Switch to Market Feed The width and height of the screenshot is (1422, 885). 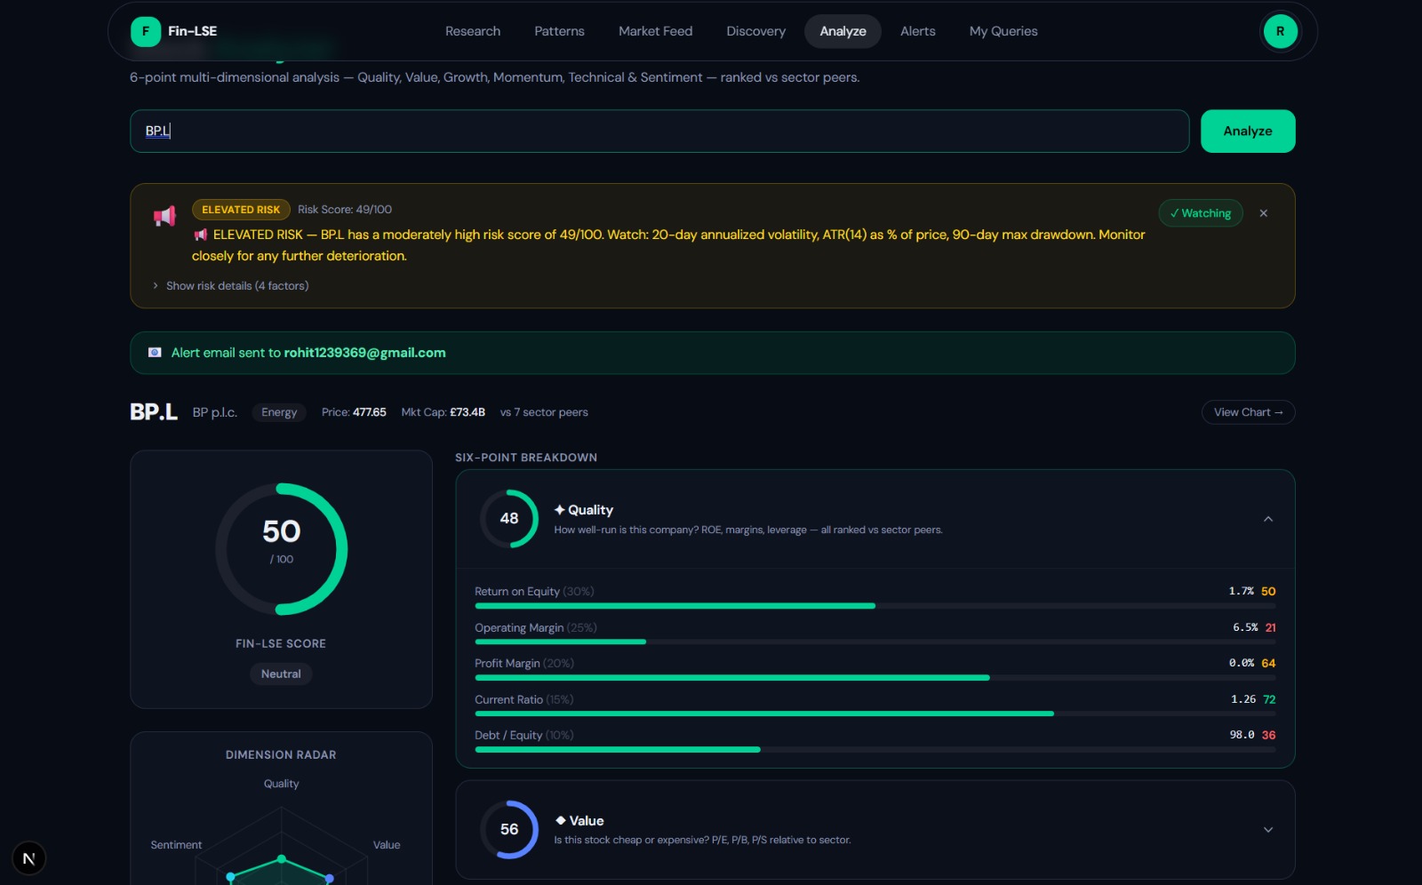tap(655, 31)
